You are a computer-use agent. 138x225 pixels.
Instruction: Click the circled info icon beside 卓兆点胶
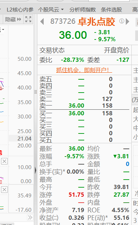pos(122,21)
